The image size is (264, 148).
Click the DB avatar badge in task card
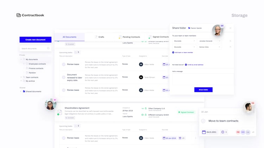(248, 132)
